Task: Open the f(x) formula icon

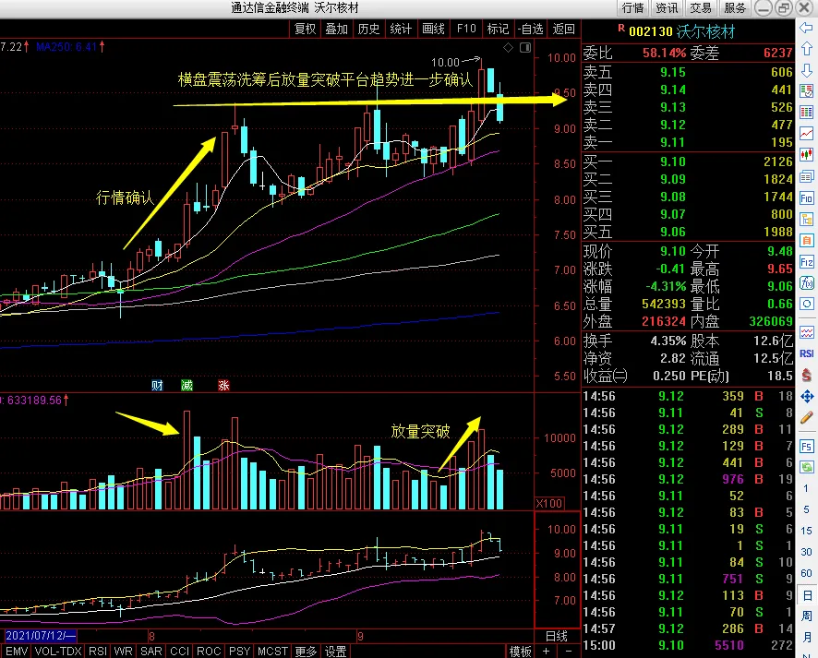Action: [x=807, y=282]
